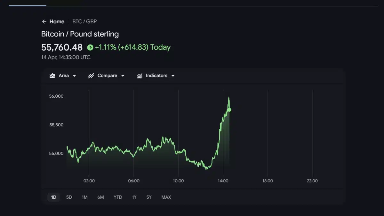Open the Area chart style dropdown
The image size is (384, 216).
click(x=74, y=76)
